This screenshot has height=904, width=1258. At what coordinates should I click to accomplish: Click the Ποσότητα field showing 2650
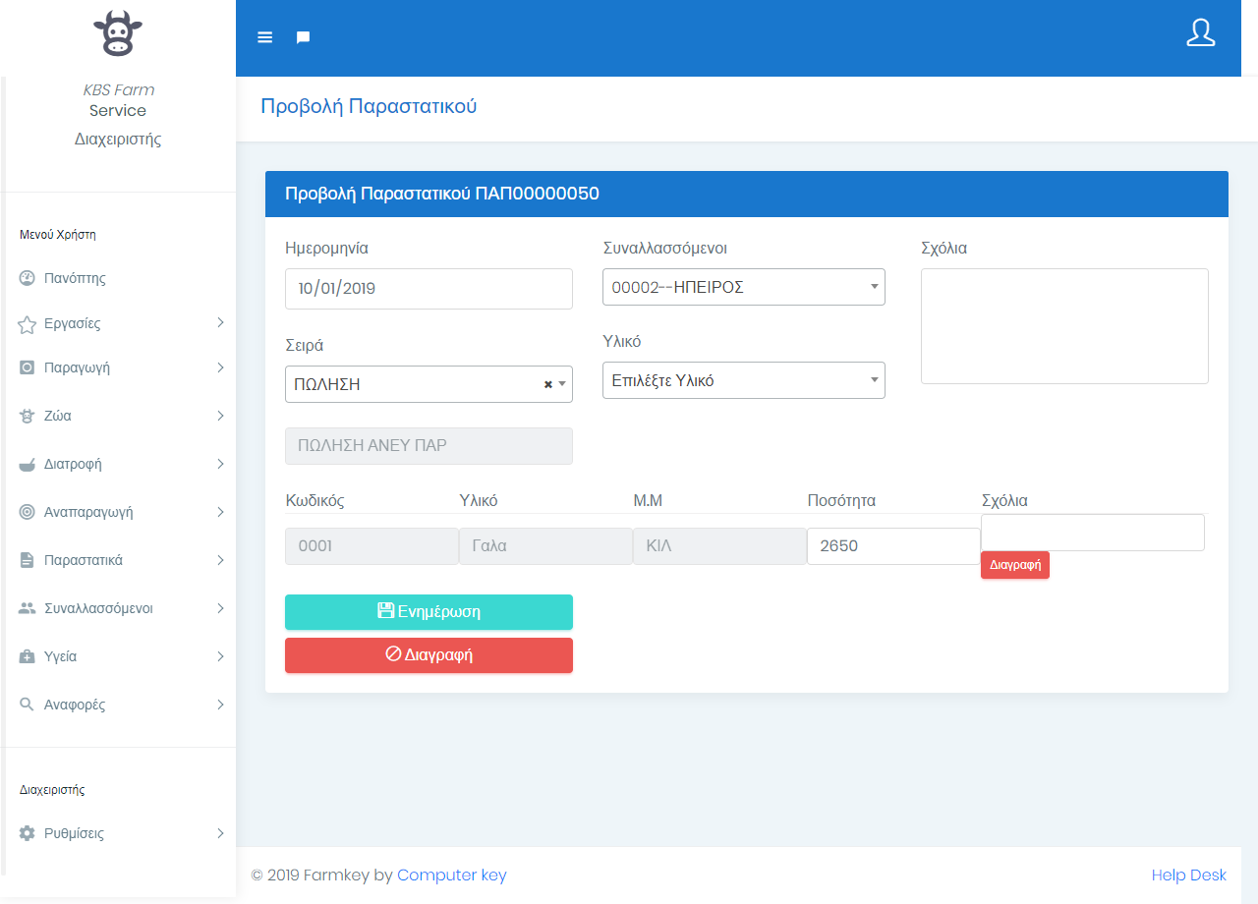(x=892, y=546)
